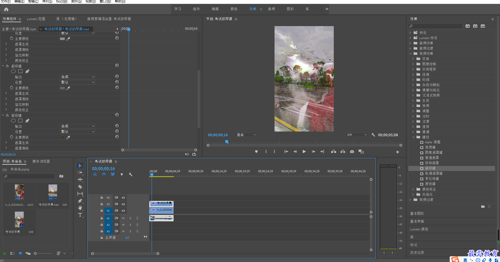Screen dimensions: 500x262
Task: Expand the 预设 effects folder
Action: pyautogui.click(x=410, y=33)
